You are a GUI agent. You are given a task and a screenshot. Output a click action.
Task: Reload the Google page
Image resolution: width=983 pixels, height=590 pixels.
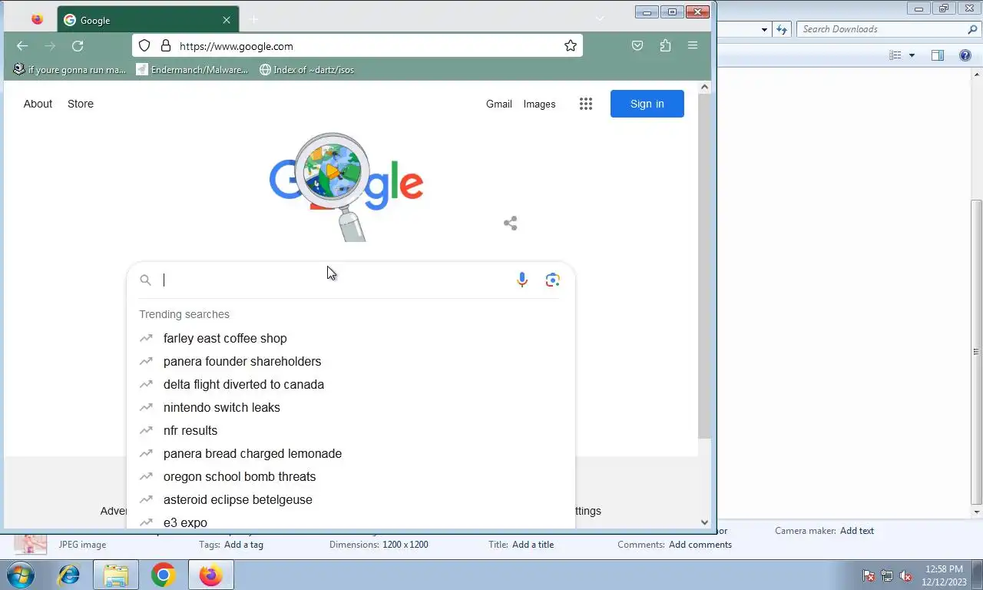click(78, 46)
